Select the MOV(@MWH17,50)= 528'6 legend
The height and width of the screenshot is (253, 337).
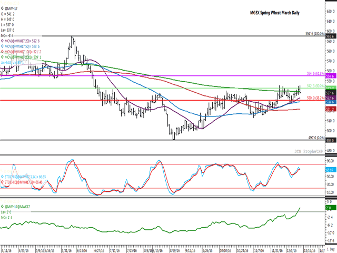pyautogui.click(x=22, y=46)
